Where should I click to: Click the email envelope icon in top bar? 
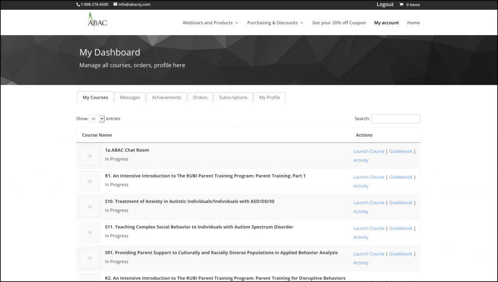115,4
